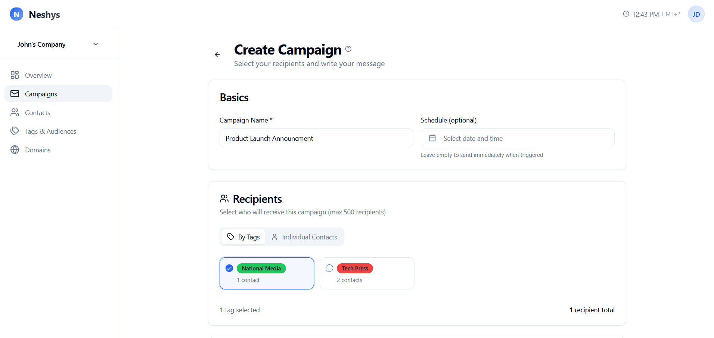
Task: Select the Tech Press tag radio circle
Action: [329, 268]
